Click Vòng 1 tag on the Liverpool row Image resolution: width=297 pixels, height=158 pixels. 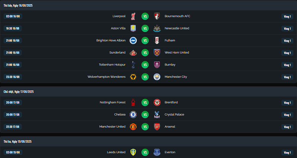[x=287, y=16]
